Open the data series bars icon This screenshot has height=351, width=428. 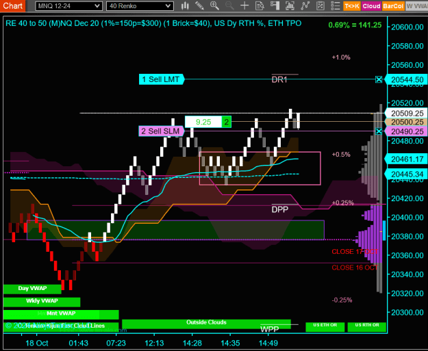pos(290,5)
